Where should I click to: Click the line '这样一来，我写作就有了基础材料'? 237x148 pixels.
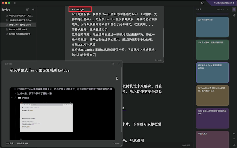35,94
